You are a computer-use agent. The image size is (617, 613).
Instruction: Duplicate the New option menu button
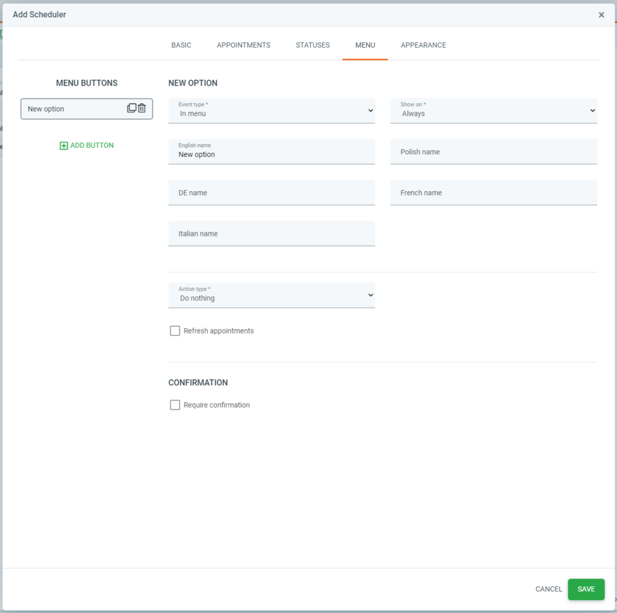(131, 109)
